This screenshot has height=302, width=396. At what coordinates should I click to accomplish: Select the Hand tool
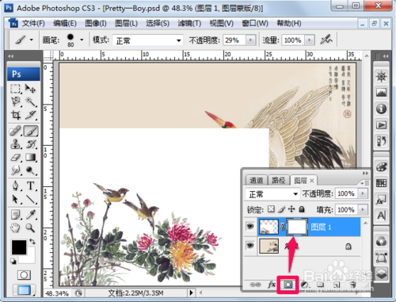pyautogui.click(x=16, y=227)
